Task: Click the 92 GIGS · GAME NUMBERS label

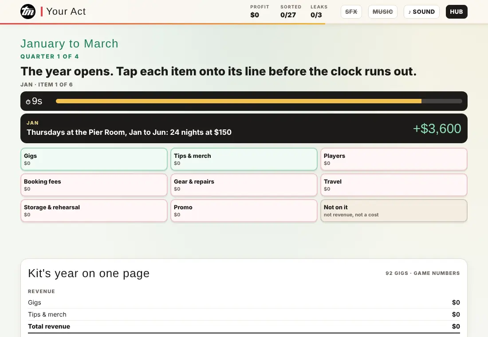Action: click(422, 273)
